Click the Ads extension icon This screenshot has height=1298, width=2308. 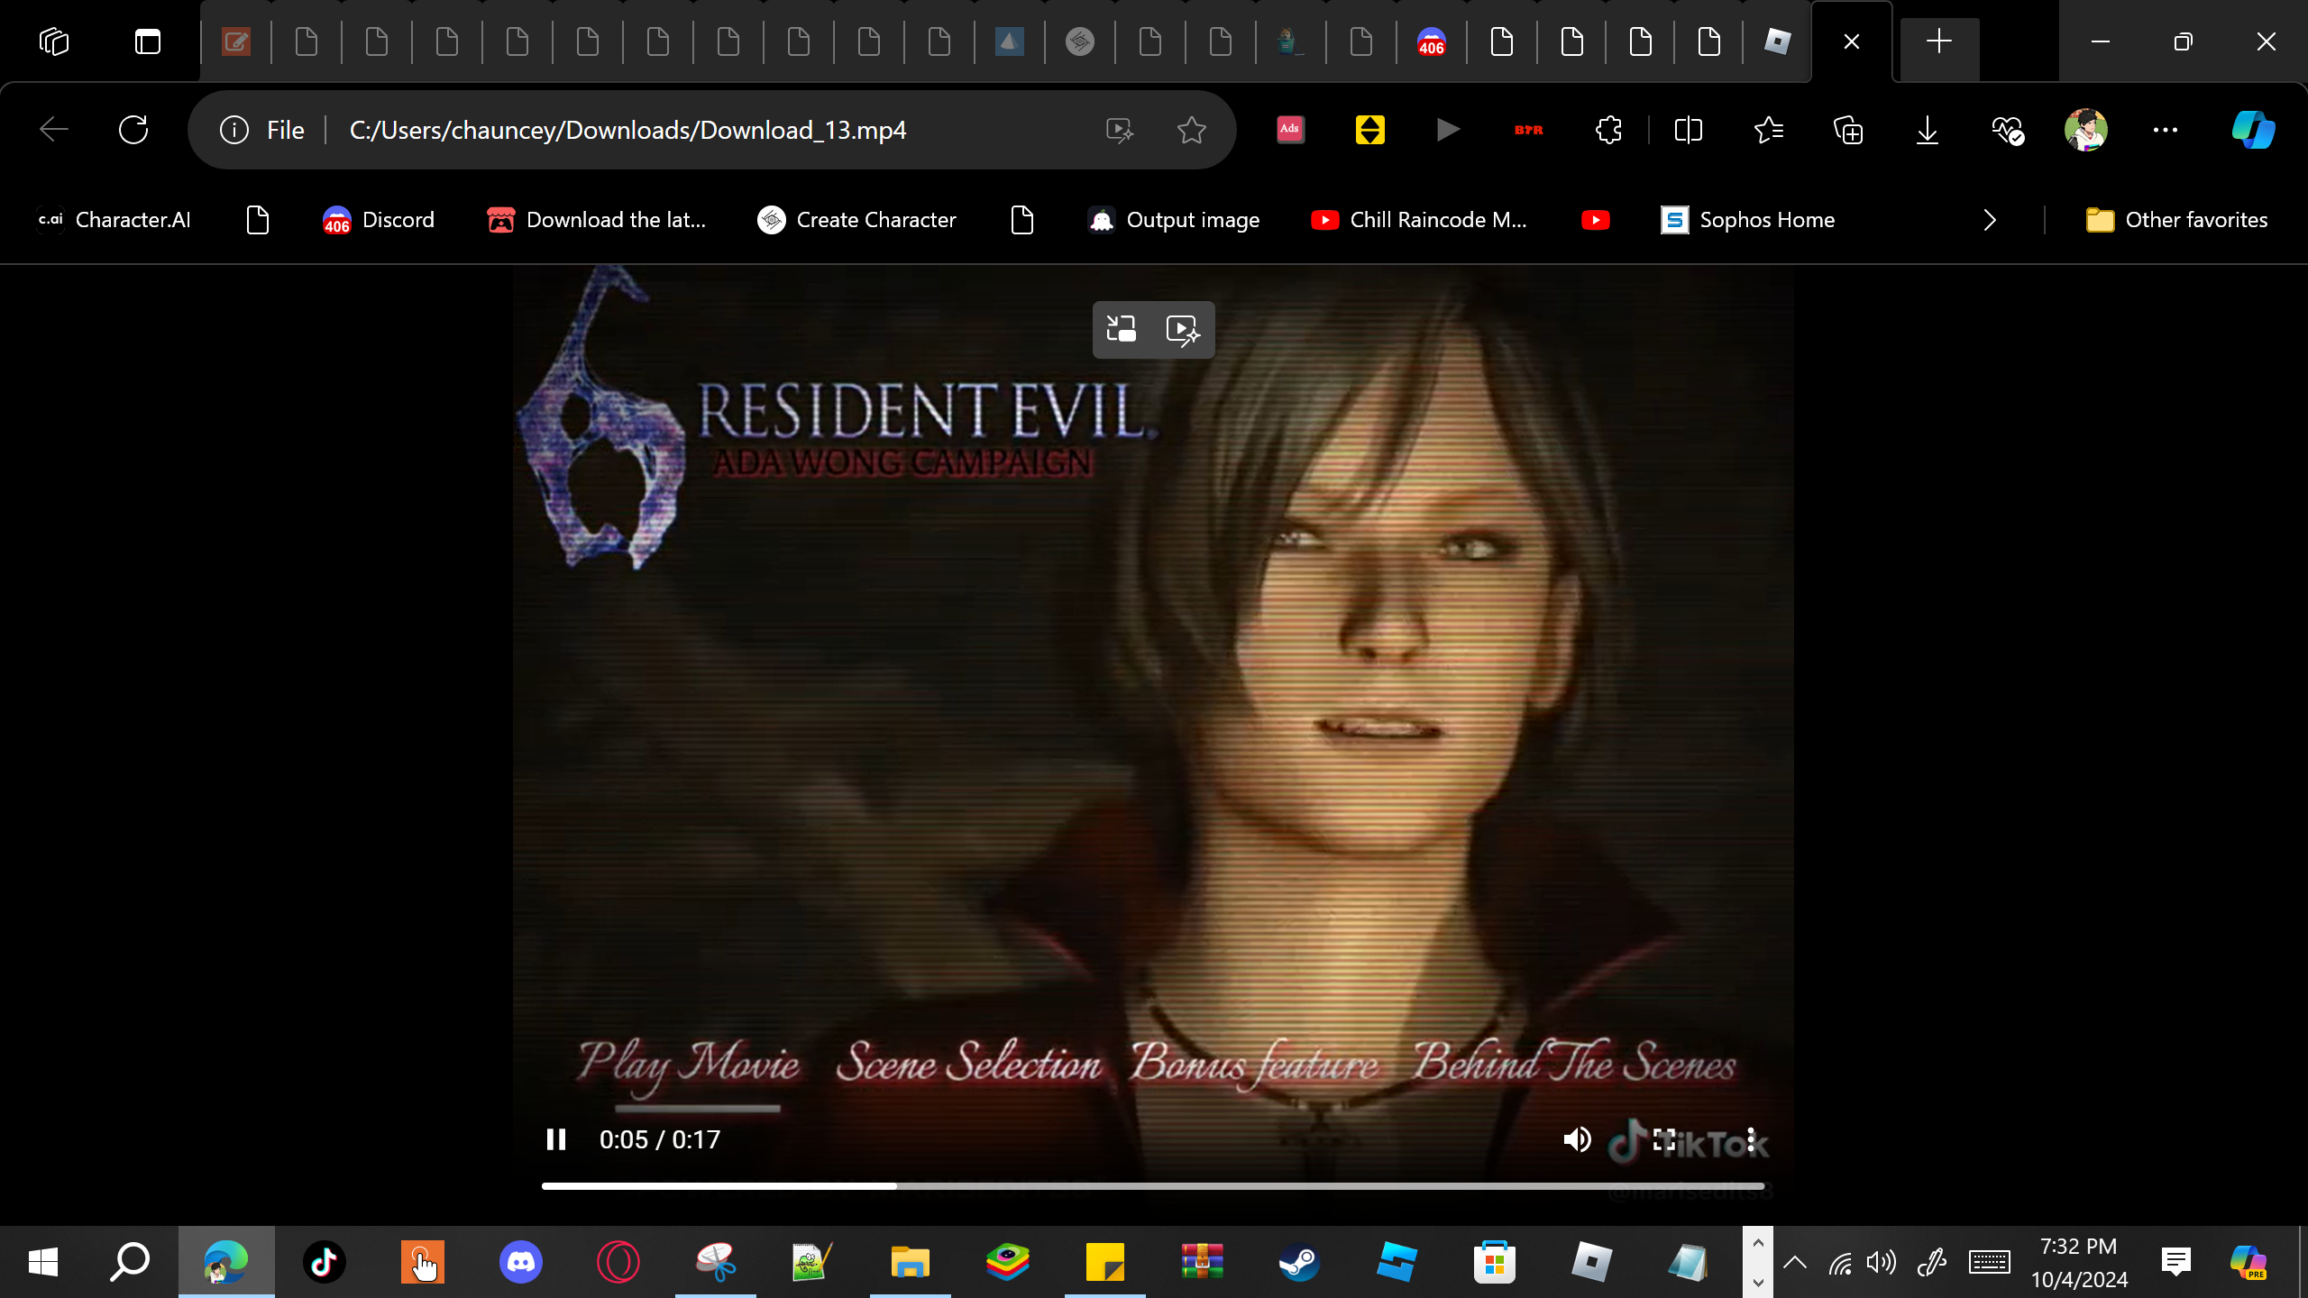(1290, 130)
